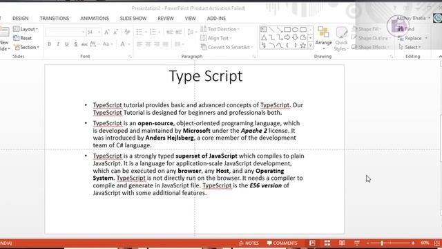442x249 pixels.
Task: Choose the 5-Point Star shape
Action: coord(303,45)
